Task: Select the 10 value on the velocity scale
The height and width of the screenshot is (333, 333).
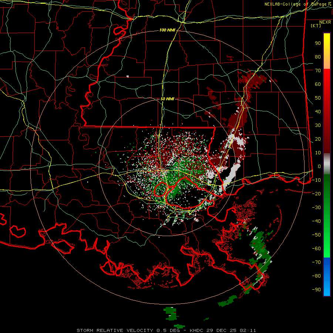Action: (318, 153)
